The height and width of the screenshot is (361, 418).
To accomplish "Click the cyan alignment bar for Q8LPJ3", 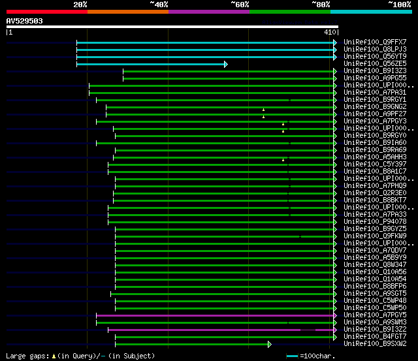I will [205, 50].
